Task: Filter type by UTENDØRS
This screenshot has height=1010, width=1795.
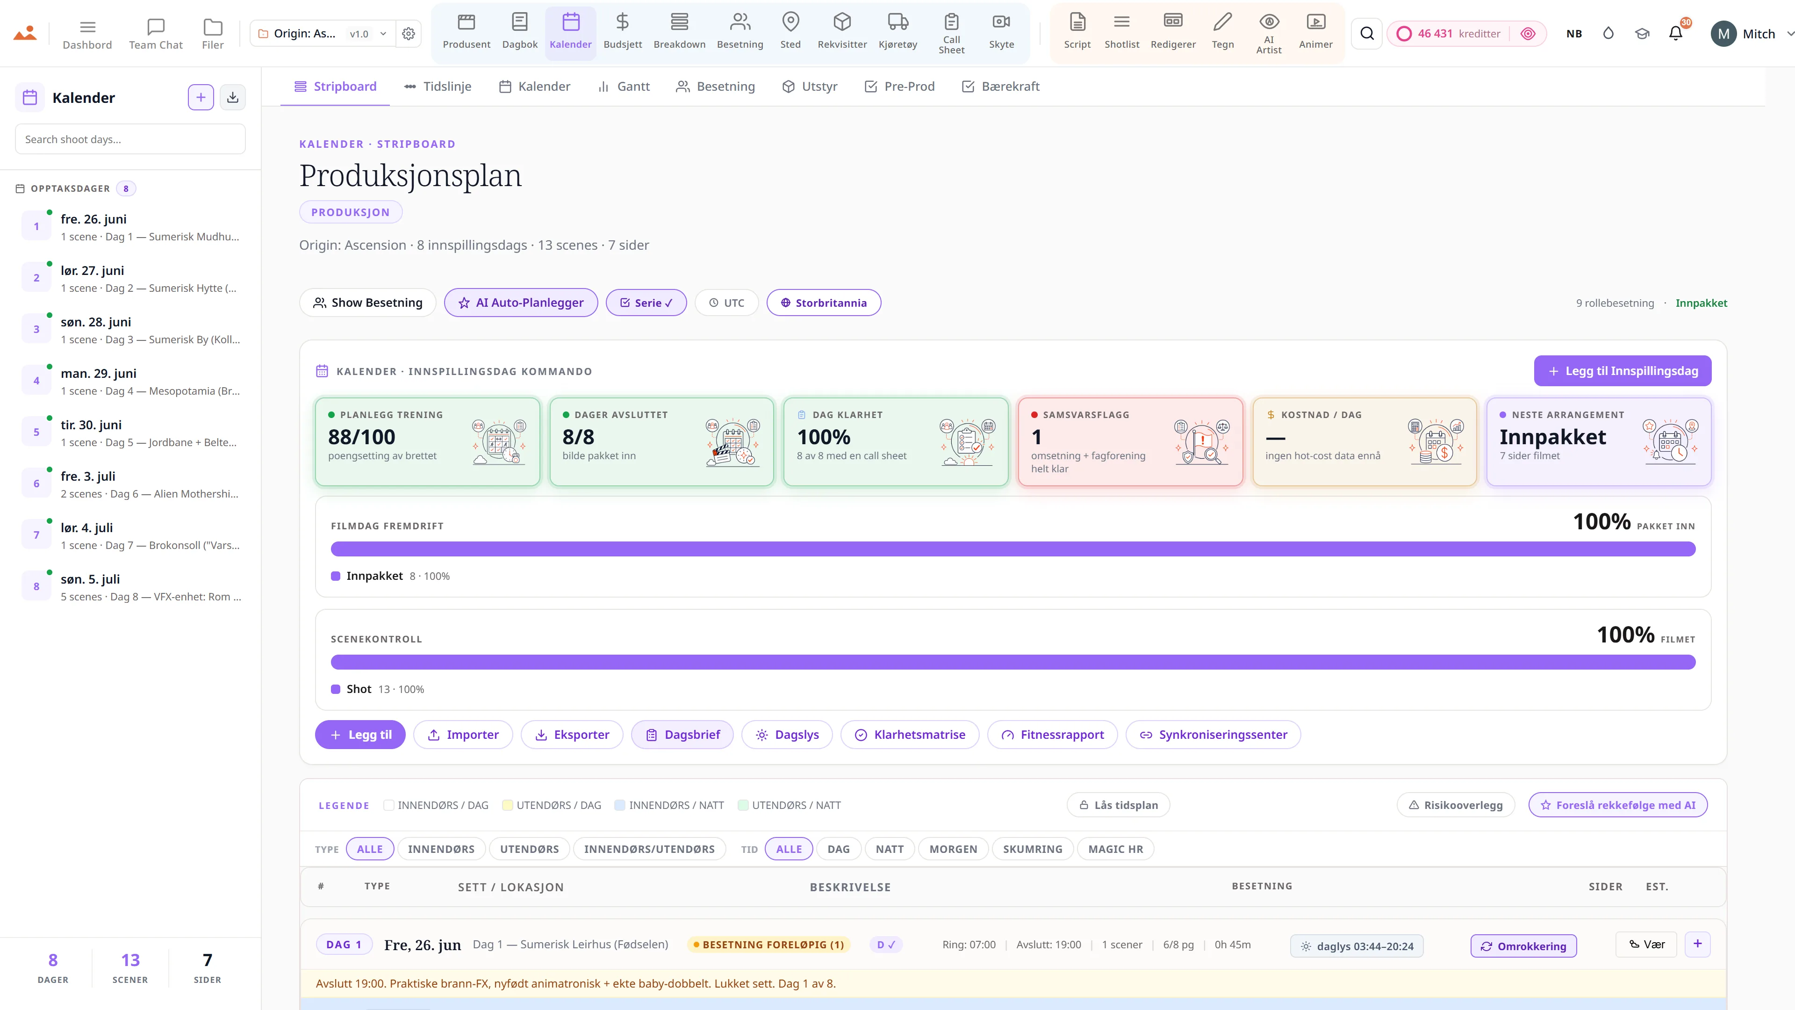Action: (x=530, y=849)
